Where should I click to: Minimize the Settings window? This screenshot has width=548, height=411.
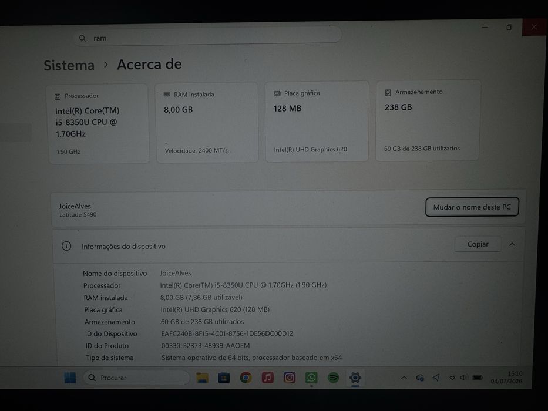tap(485, 27)
